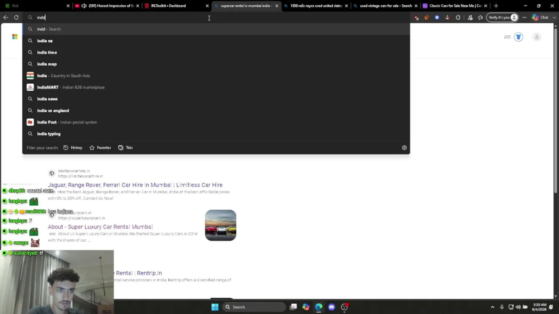The height and width of the screenshot is (314, 559).
Task: Filter suggestions by History
Action: tap(72, 148)
